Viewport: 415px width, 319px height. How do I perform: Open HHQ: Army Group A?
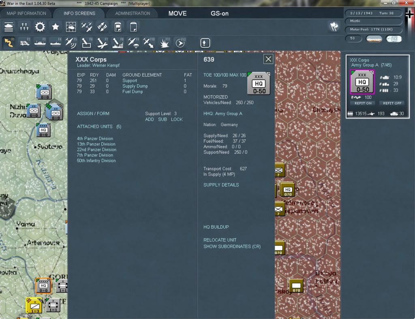coord(223,113)
